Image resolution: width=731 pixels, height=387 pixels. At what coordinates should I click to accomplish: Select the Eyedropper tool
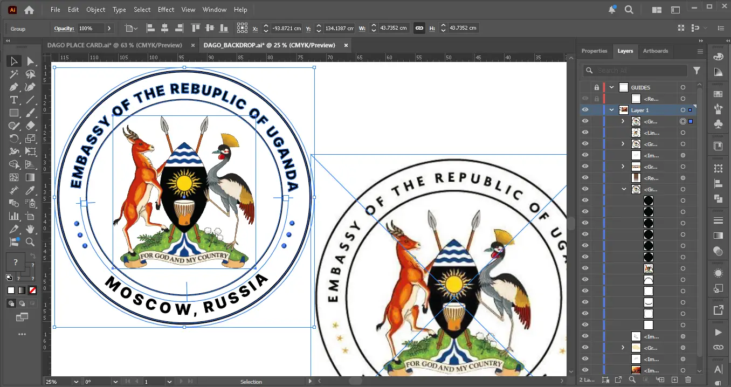(x=31, y=191)
